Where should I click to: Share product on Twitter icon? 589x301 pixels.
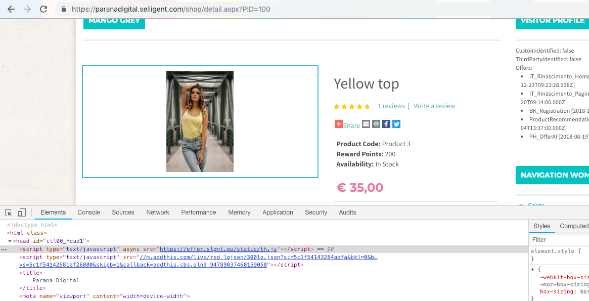click(x=396, y=124)
